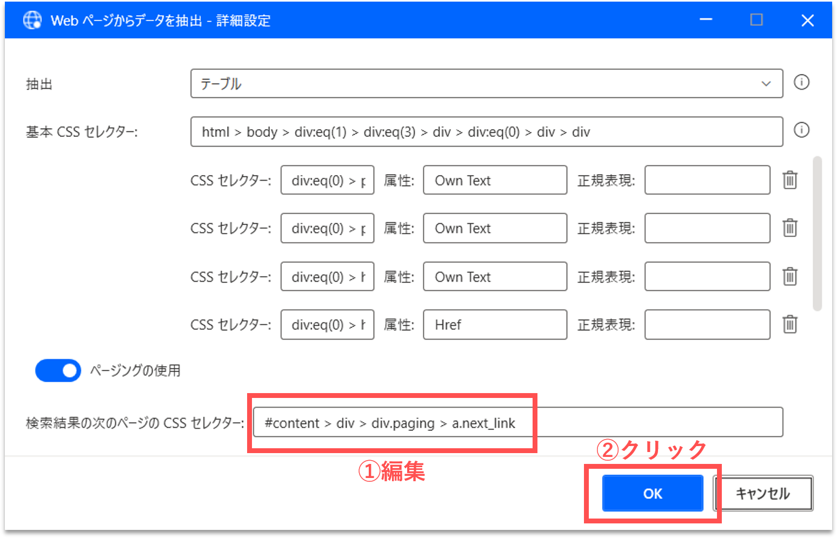
Task: Show info for the 抽出 field
Action: point(801,82)
